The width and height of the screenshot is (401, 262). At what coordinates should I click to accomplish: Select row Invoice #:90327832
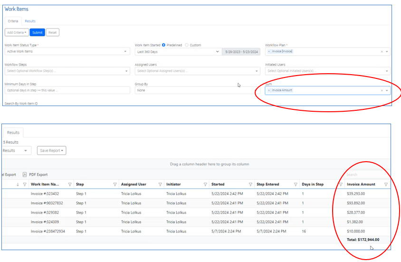click(x=196, y=203)
